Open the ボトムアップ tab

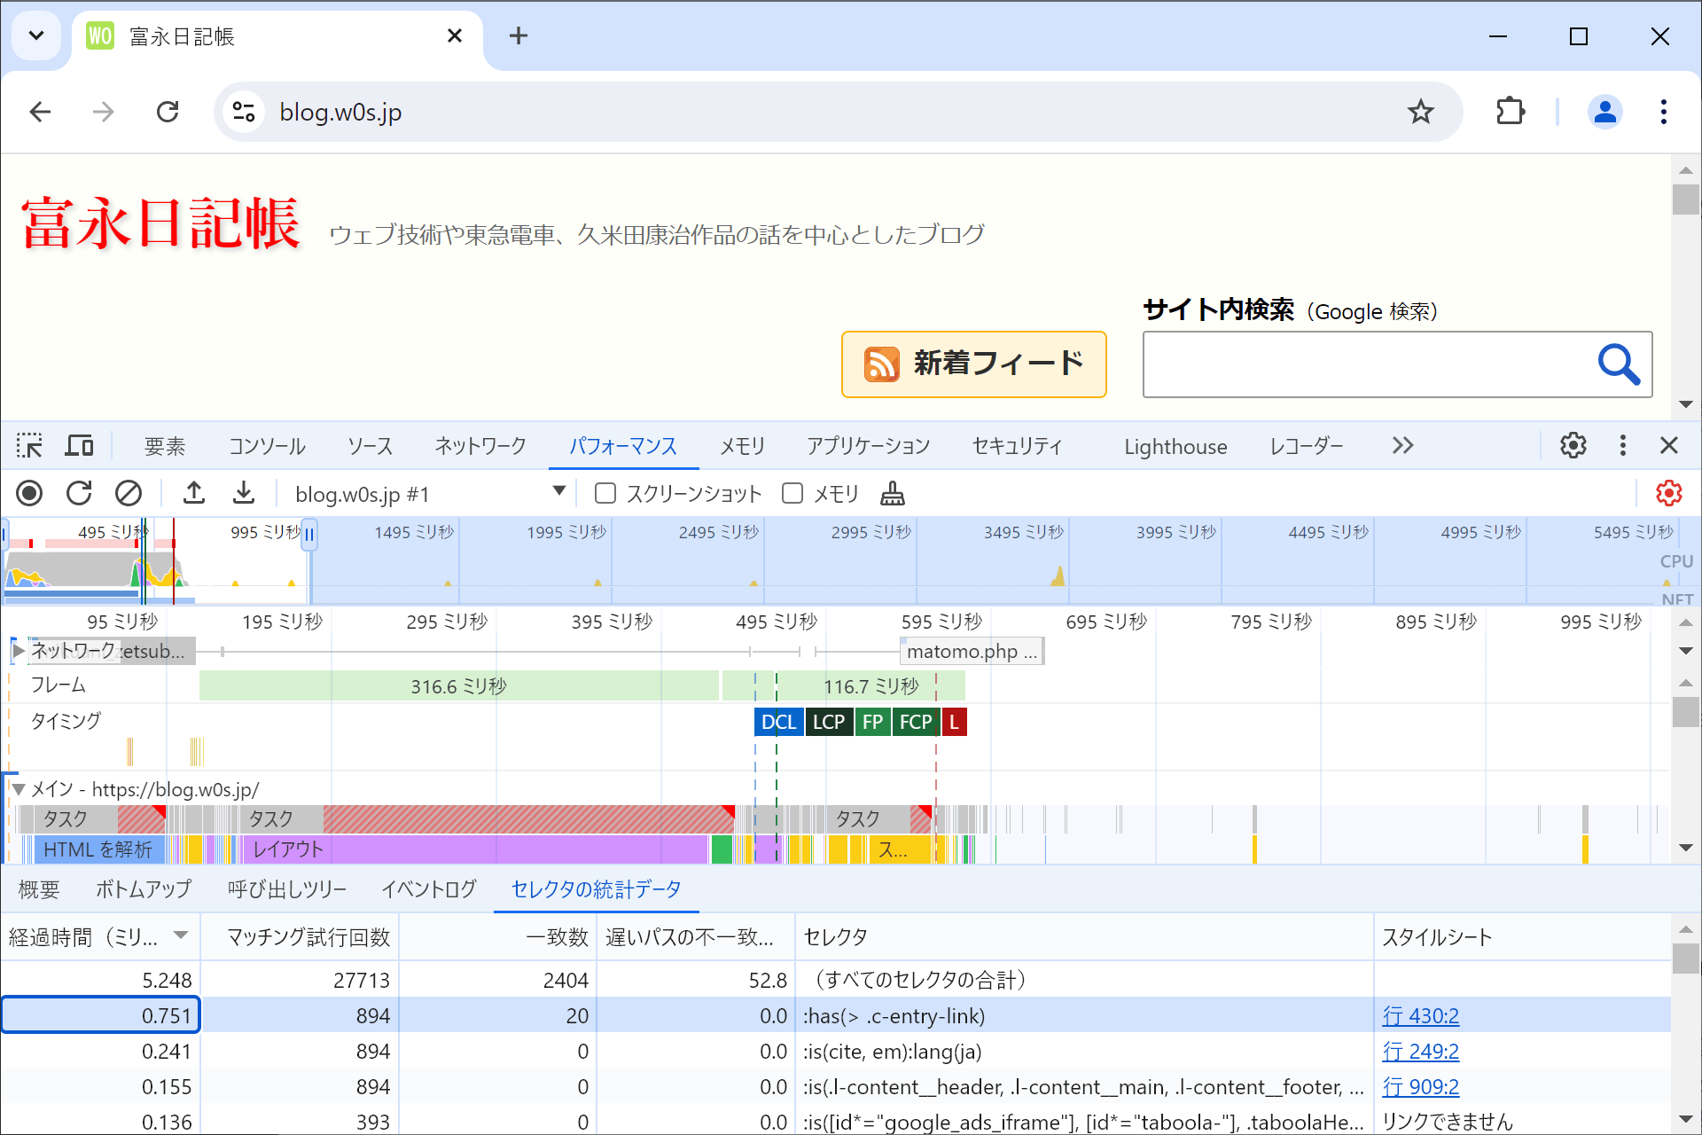click(144, 889)
